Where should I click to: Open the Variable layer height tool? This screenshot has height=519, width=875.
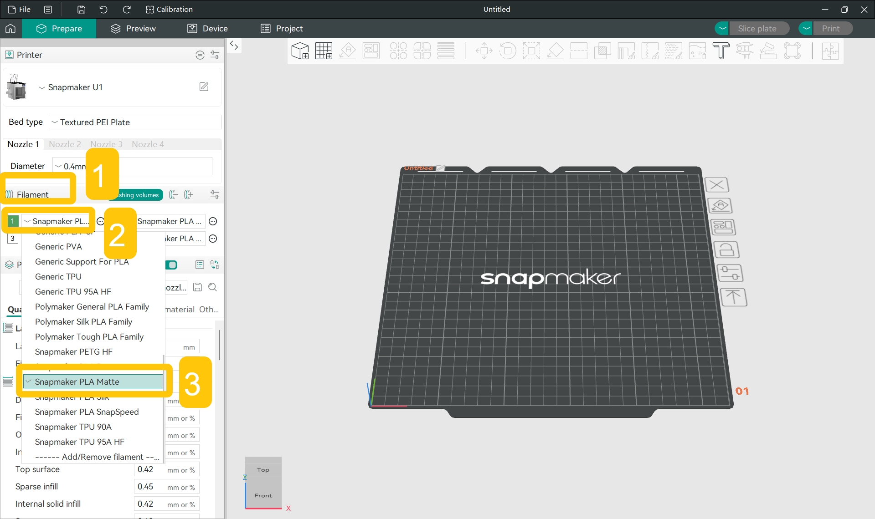(446, 51)
